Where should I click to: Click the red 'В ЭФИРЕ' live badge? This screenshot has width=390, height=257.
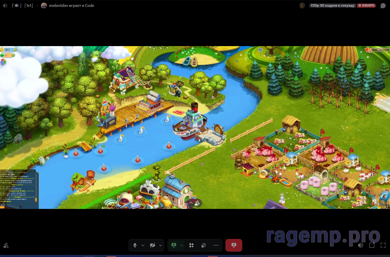tap(366, 5)
